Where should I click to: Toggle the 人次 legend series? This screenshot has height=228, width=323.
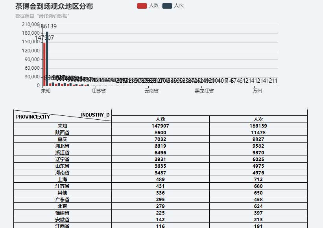173,6
